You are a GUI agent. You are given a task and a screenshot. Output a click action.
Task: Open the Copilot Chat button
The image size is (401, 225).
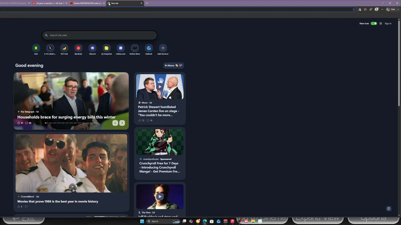click(391, 9)
